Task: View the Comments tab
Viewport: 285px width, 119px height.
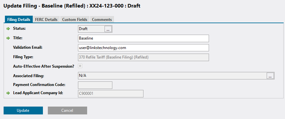Action: click(x=102, y=19)
